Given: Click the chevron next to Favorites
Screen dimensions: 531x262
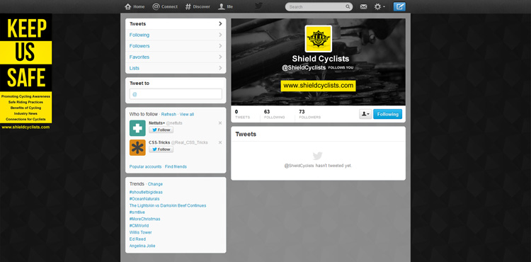Looking at the screenshot, I should [x=220, y=57].
